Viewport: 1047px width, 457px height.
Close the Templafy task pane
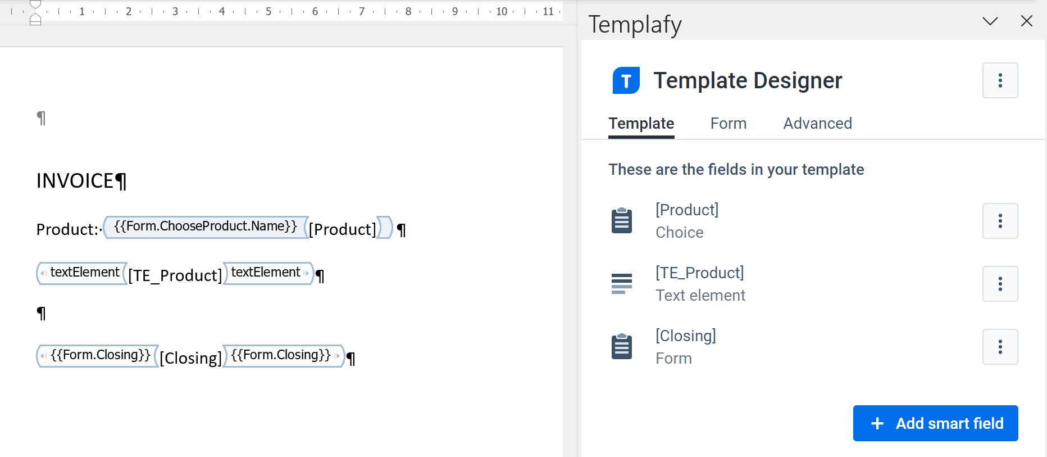1026,21
